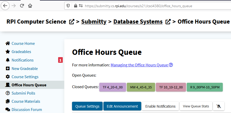Click the Office Hours Queue door icon
This screenshot has width=231, height=113.
click(x=7, y=85)
